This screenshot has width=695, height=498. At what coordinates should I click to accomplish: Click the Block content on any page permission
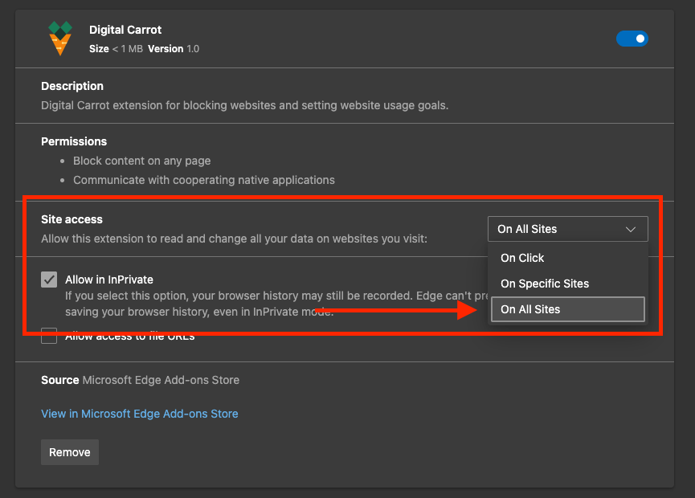point(142,161)
